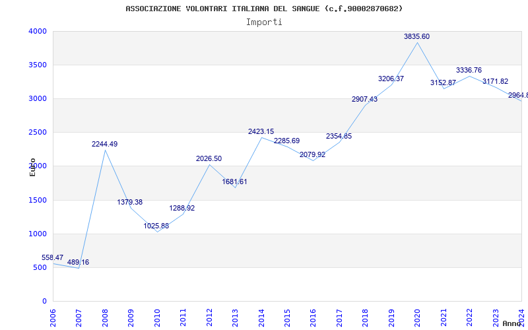Select the data label 489.16
This screenshot has height=330, width=528.
click(x=78, y=262)
